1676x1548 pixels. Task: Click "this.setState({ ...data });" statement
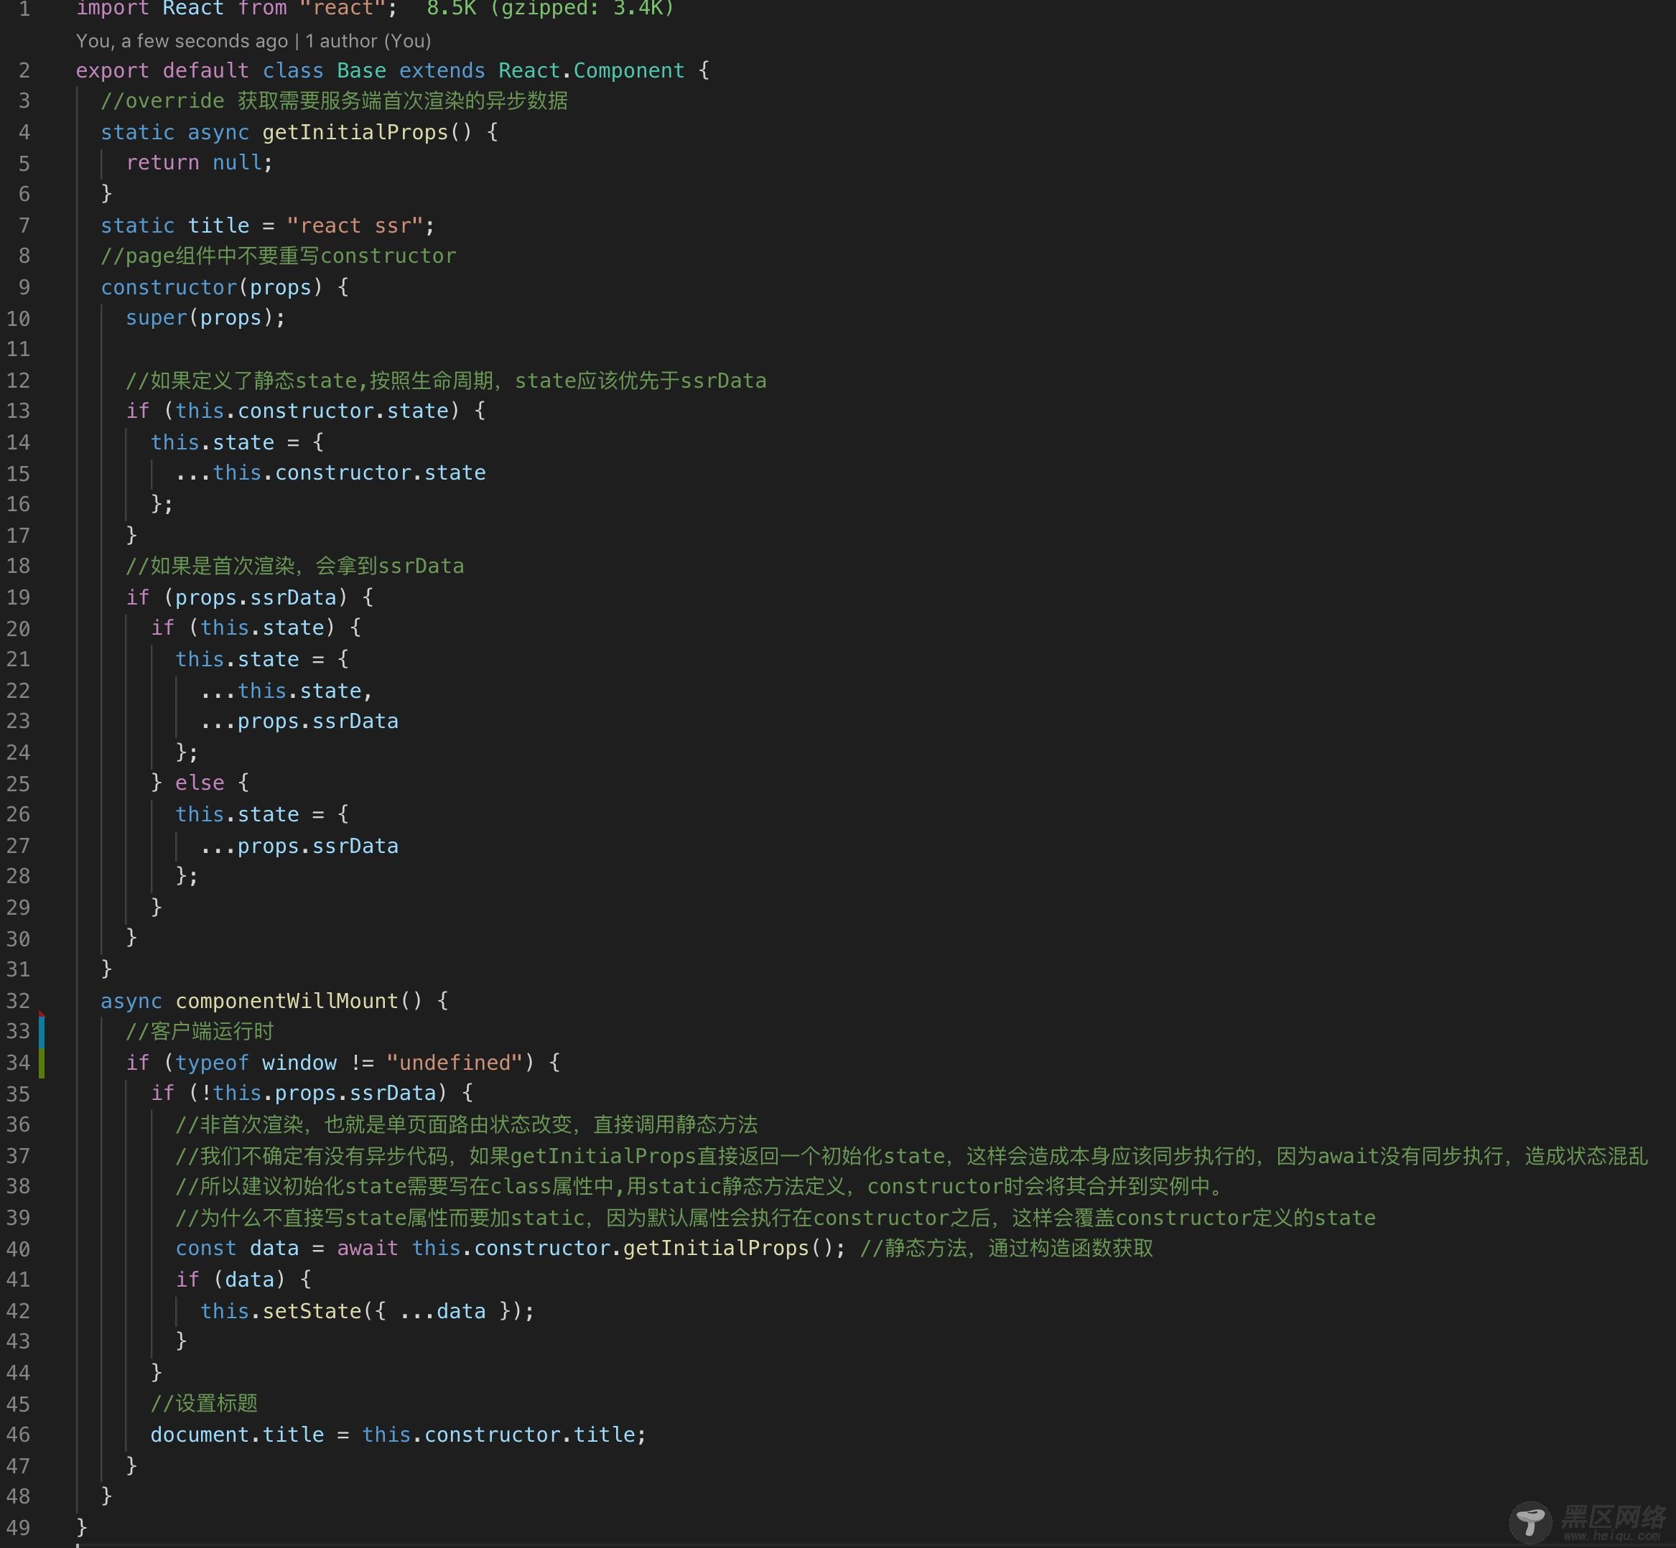point(368,1311)
